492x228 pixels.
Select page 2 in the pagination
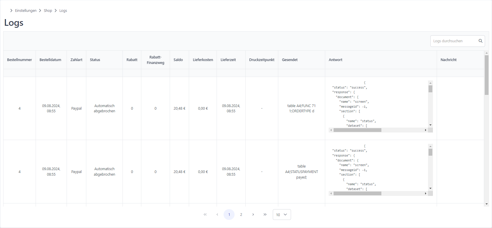pos(241,214)
